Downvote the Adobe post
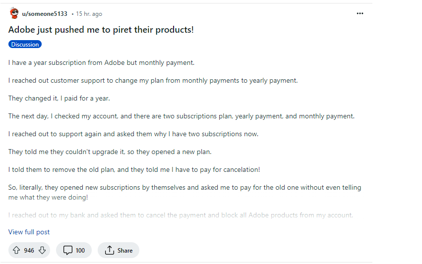 [x=42, y=250]
